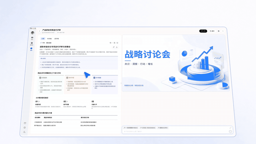
Task: Open the contacts list icon in sidebar
Action: [x=32, y=43]
